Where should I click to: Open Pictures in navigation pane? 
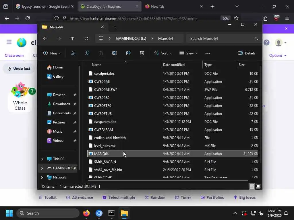point(59,122)
